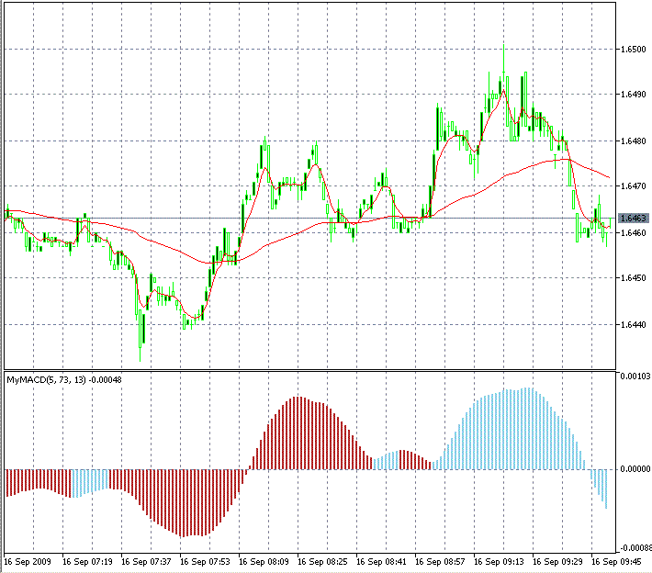Click the deepest red MACD histogram trough
The image size is (652, 573).
(181, 503)
